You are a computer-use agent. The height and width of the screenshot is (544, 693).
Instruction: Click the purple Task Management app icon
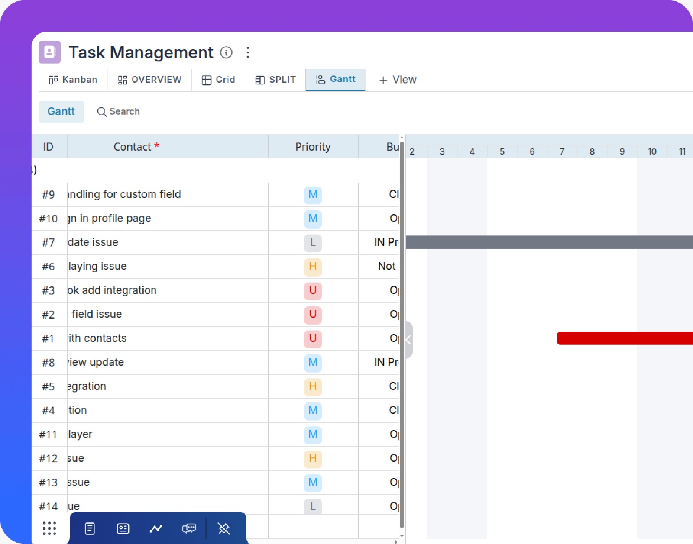(49, 52)
